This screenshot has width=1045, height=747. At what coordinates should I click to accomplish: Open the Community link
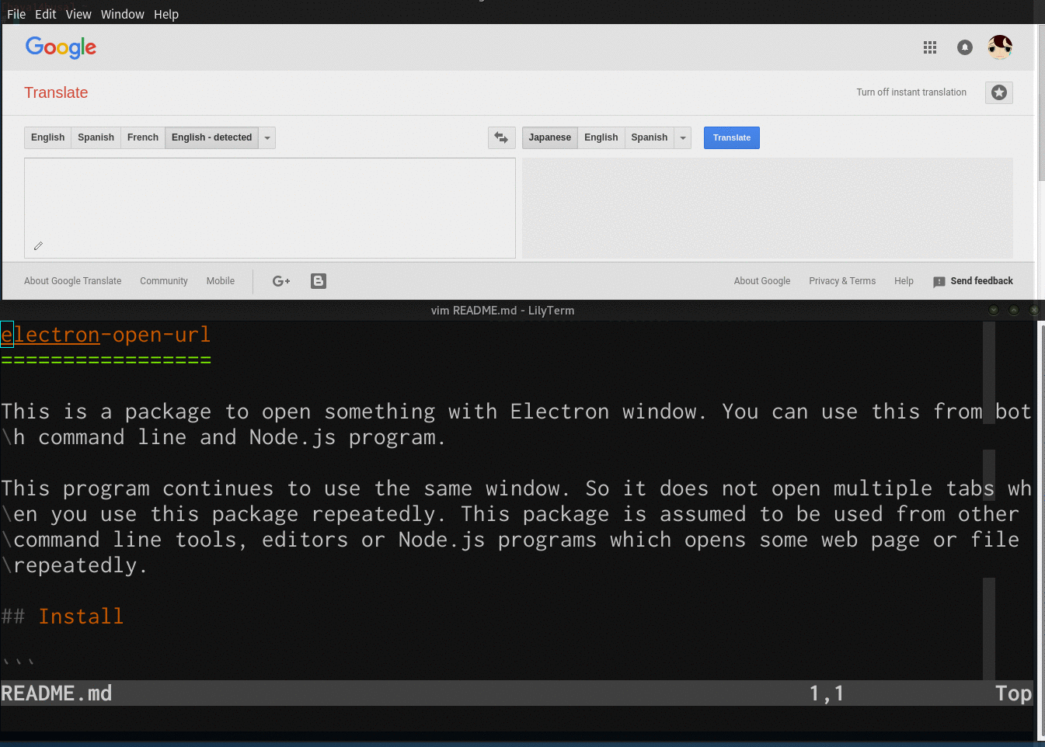(x=164, y=281)
